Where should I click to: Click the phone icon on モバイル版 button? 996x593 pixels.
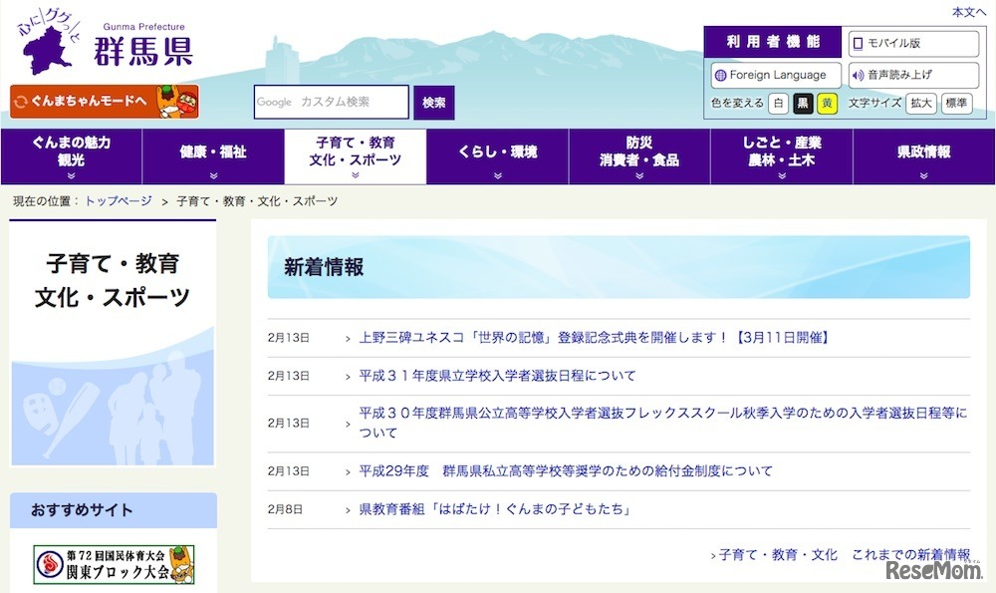[858, 43]
